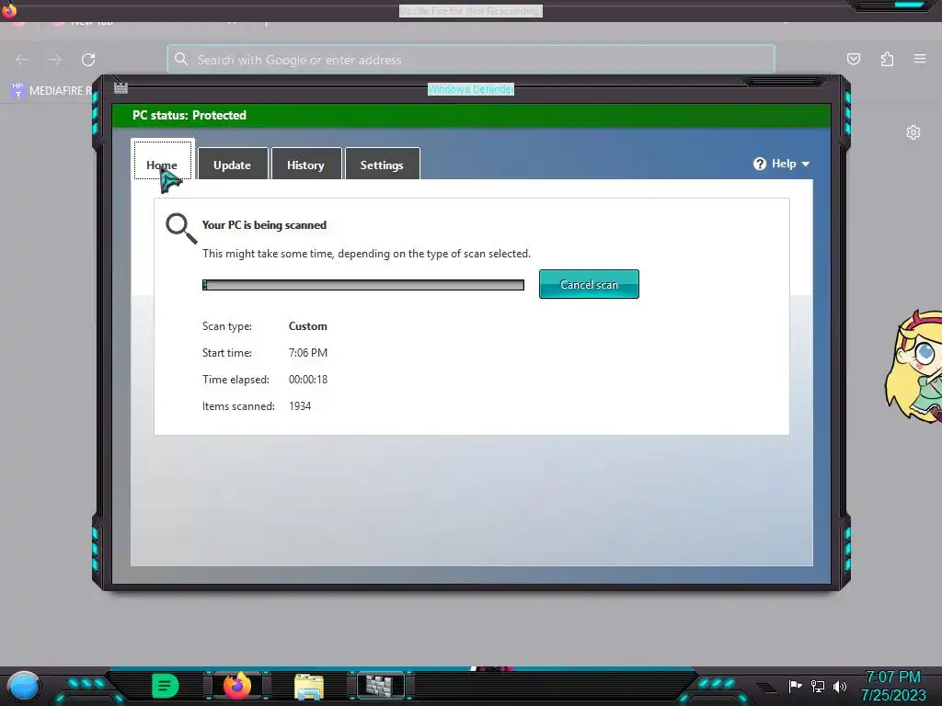Click the search icon in address bar
Screen dimensions: 942x706
(181, 59)
